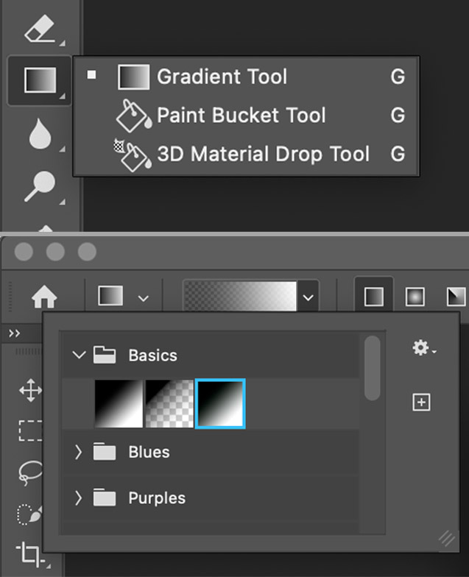The width and height of the screenshot is (469, 577).
Task: Select the Quick Selection tool
Action: pos(30,515)
